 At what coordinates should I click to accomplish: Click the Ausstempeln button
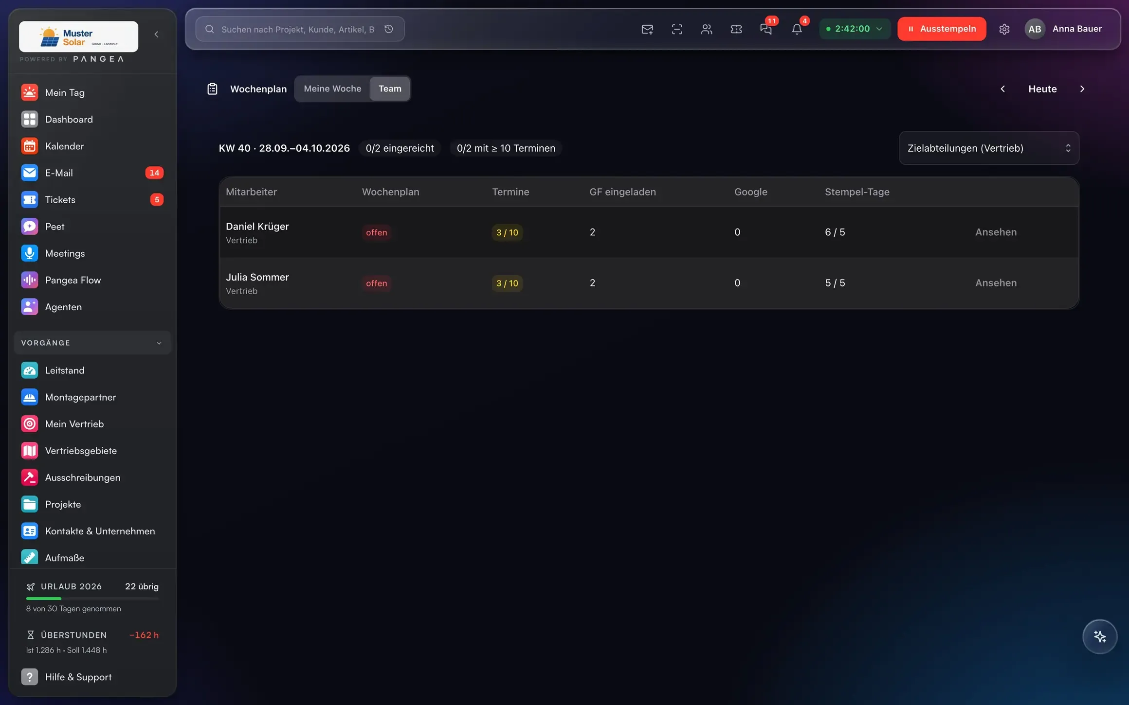pyautogui.click(x=942, y=29)
